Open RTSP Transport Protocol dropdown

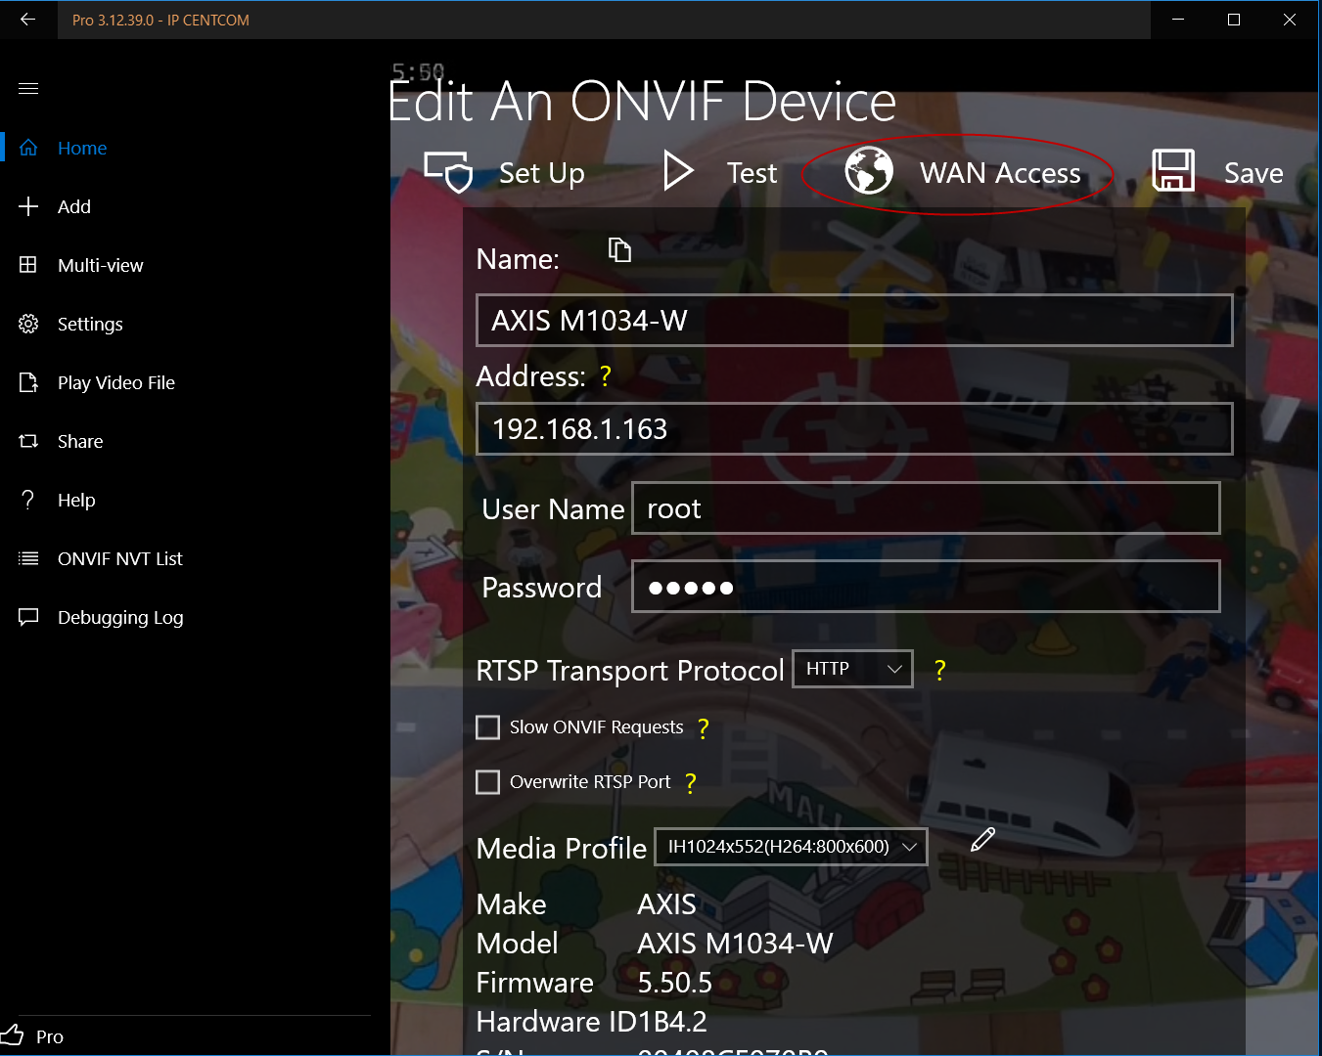point(852,669)
